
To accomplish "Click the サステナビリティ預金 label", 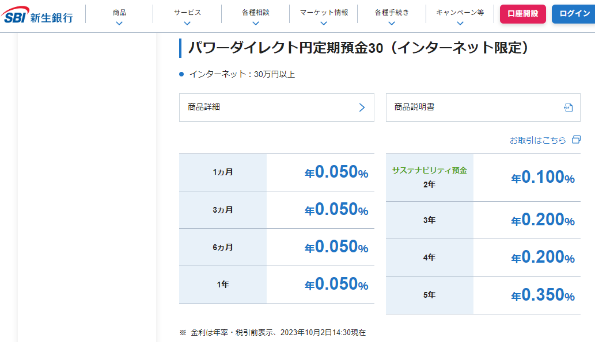I will click(429, 171).
